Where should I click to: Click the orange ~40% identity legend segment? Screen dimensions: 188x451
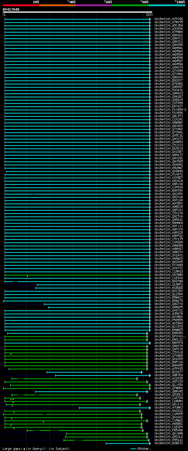(x=57, y=5)
